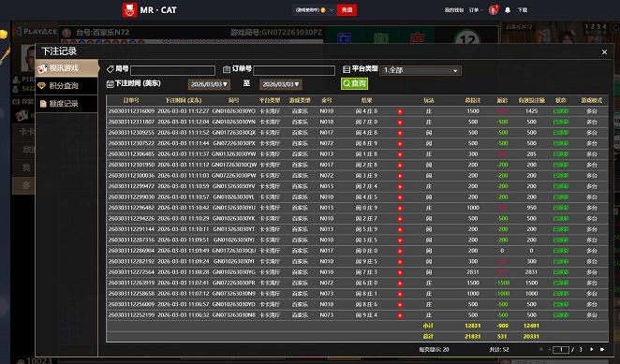The width and height of the screenshot is (620, 364).
Task: Select the 视讯游戏 tab
Action: pos(66,68)
